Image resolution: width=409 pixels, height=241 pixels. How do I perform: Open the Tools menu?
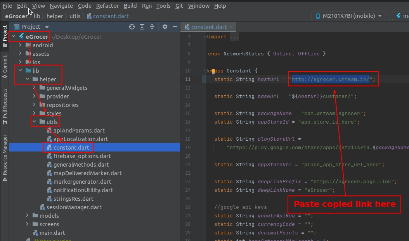coord(163,6)
